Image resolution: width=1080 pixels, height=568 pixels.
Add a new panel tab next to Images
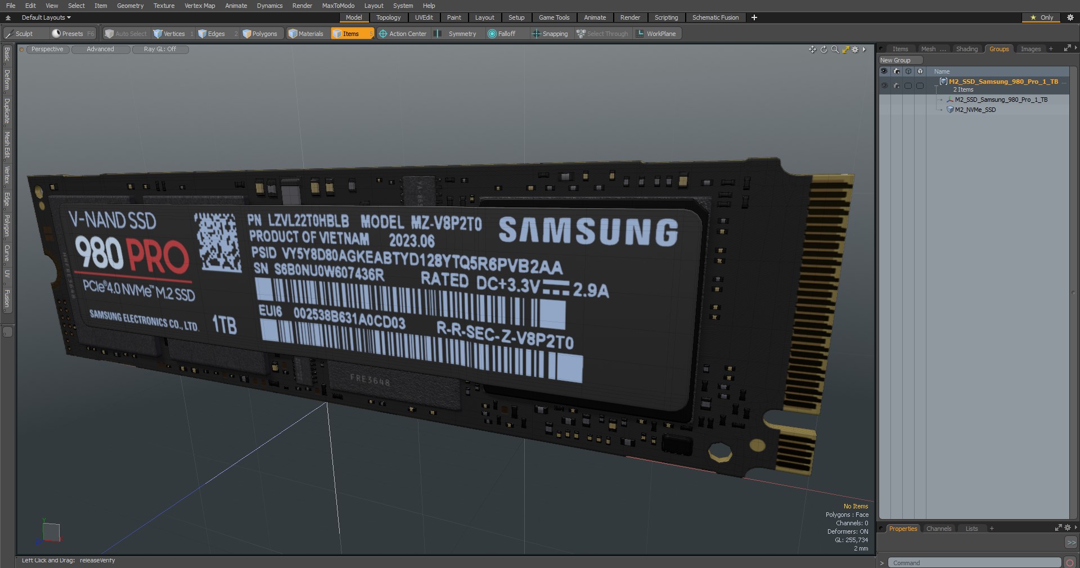click(1051, 49)
